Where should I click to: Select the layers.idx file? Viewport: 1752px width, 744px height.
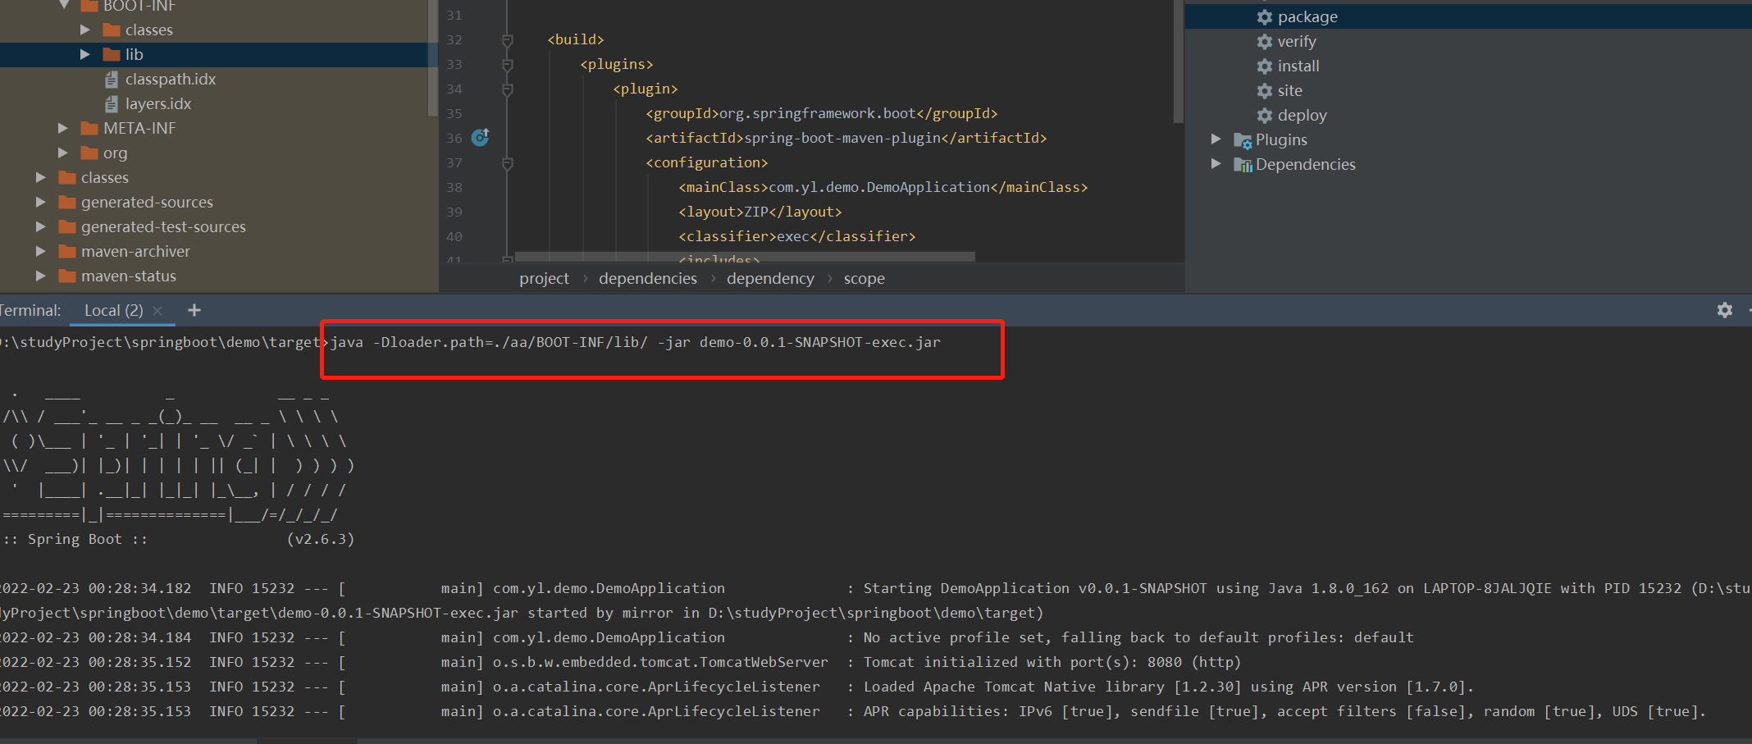(158, 104)
